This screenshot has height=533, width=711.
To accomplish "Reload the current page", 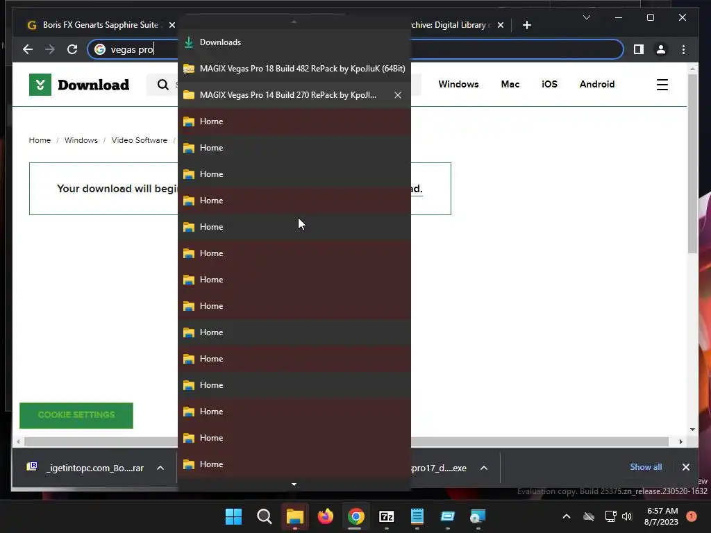I will click(x=72, y=49).
